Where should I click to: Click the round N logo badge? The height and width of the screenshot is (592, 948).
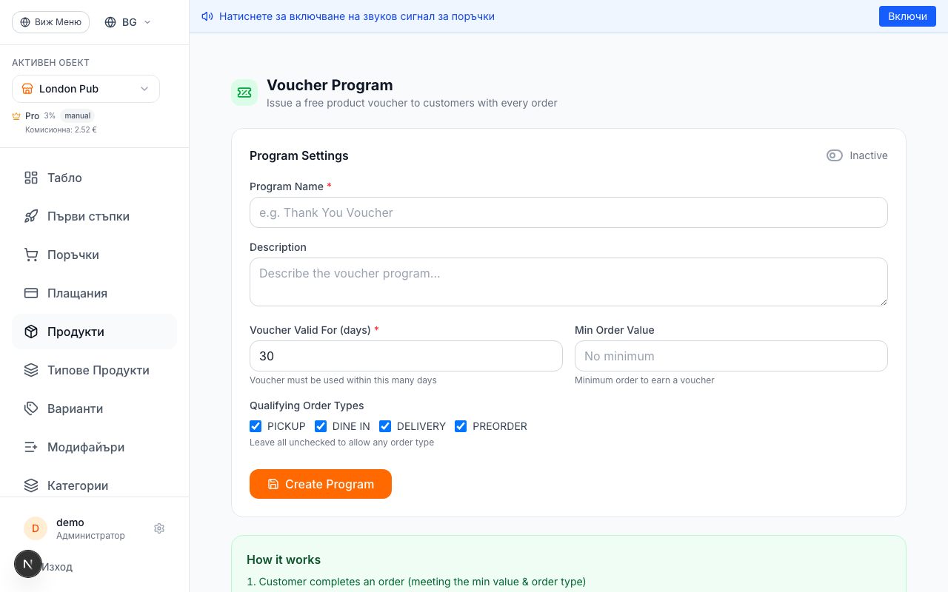pyautogui.click(x=28, y=564)
